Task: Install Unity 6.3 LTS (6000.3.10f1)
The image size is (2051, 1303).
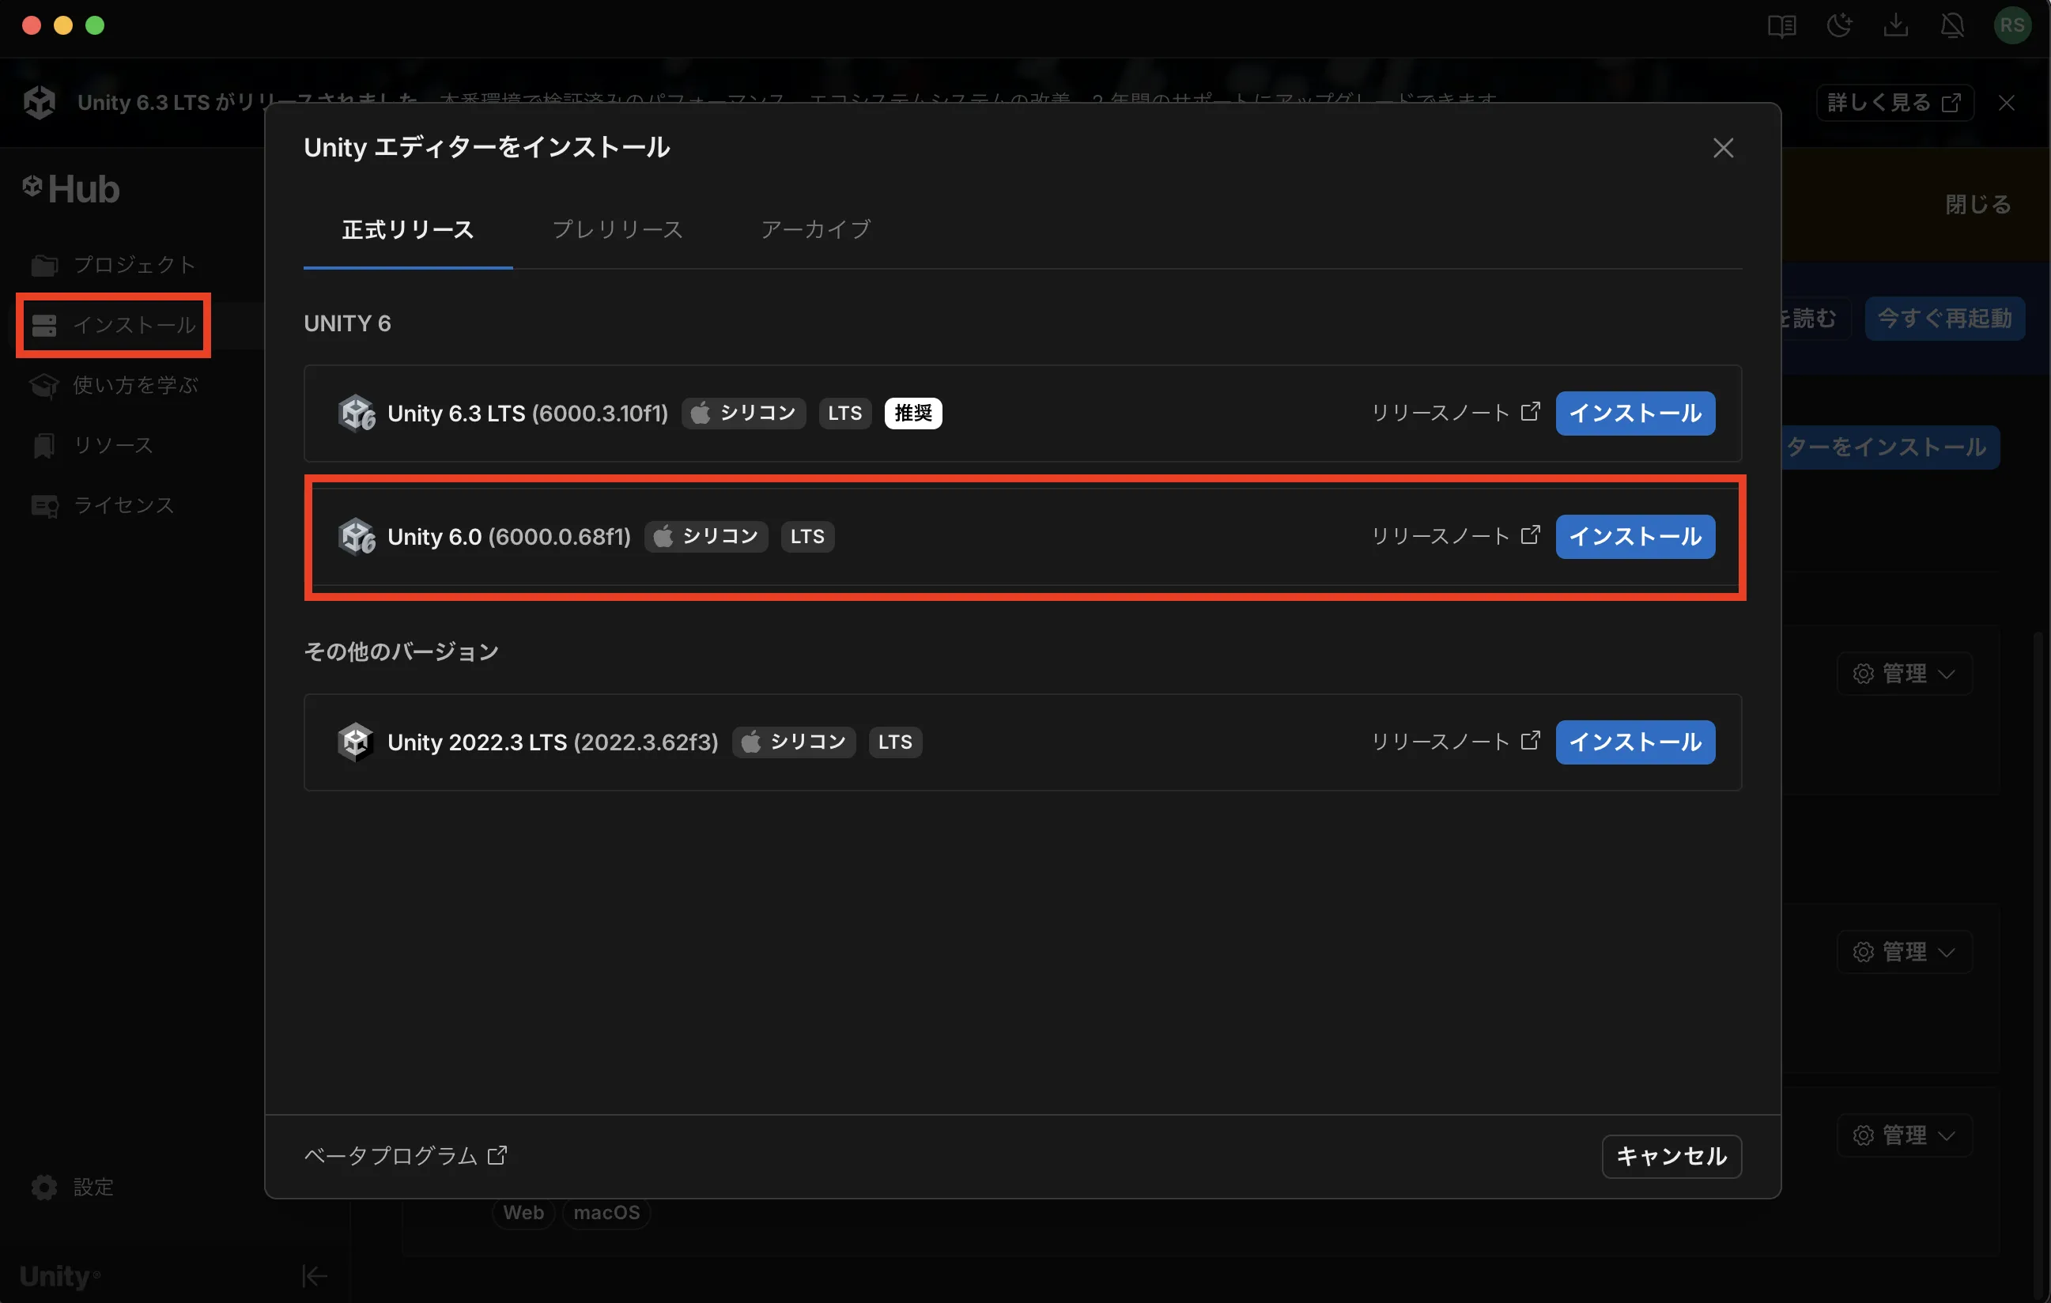Action: click(x=1634, y=413)
